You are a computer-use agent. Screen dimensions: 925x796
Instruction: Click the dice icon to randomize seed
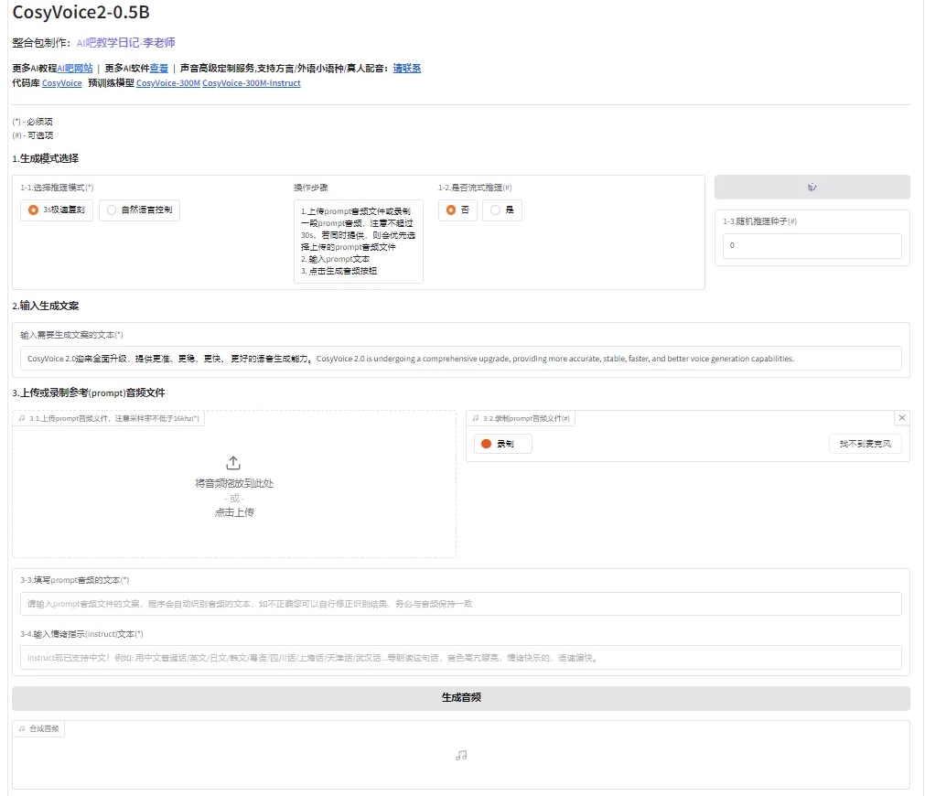click(812, 187)
